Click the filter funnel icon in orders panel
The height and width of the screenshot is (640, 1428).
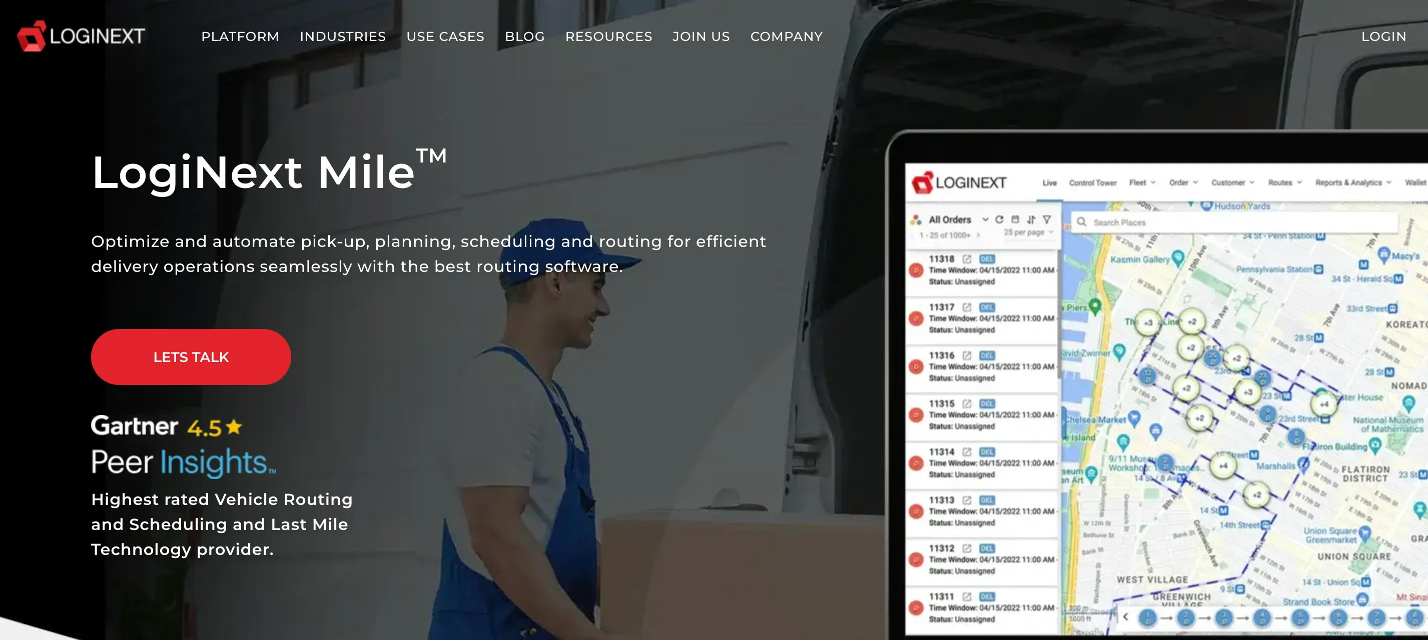click(1047, 219)
